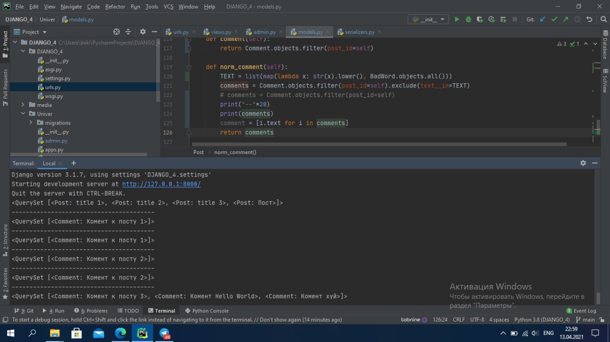Toggle tool window bars in status corner
The width and height of the screenshot is (610, 342).
[x=5, y=320]
